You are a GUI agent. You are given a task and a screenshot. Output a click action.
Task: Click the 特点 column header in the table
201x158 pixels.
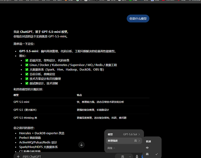pyautogui.click(x=79, y=95)
